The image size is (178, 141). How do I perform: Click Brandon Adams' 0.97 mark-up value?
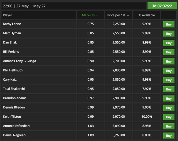tap(90, 98)
